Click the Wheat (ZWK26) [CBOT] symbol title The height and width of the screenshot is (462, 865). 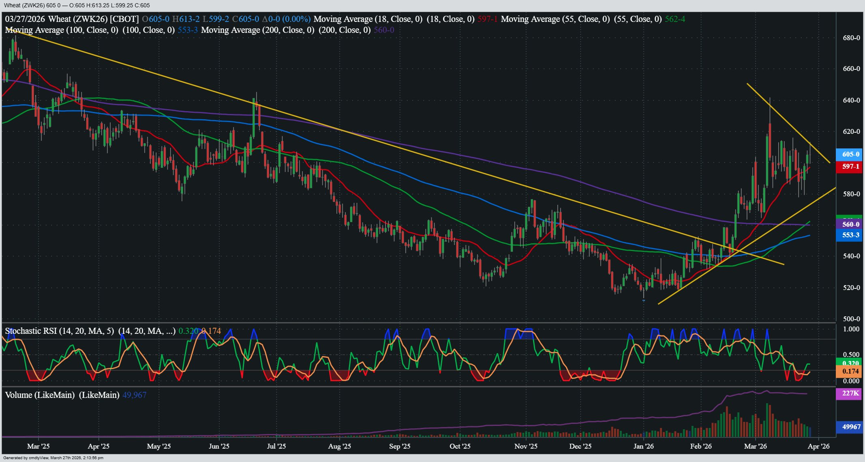(93, 19)
